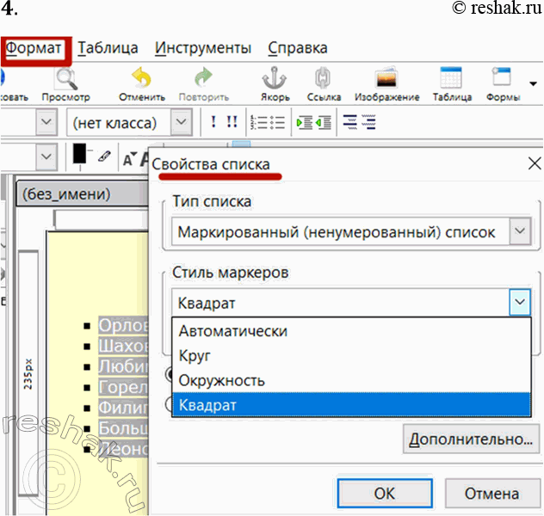Click the Таблица toolbar icon
Image resolution: width=544 pixels, height=516 pixels.
[x=451, y=80]
